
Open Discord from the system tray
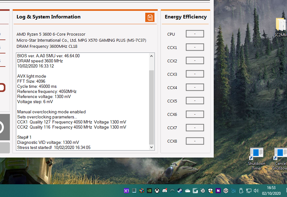[165, 191]
